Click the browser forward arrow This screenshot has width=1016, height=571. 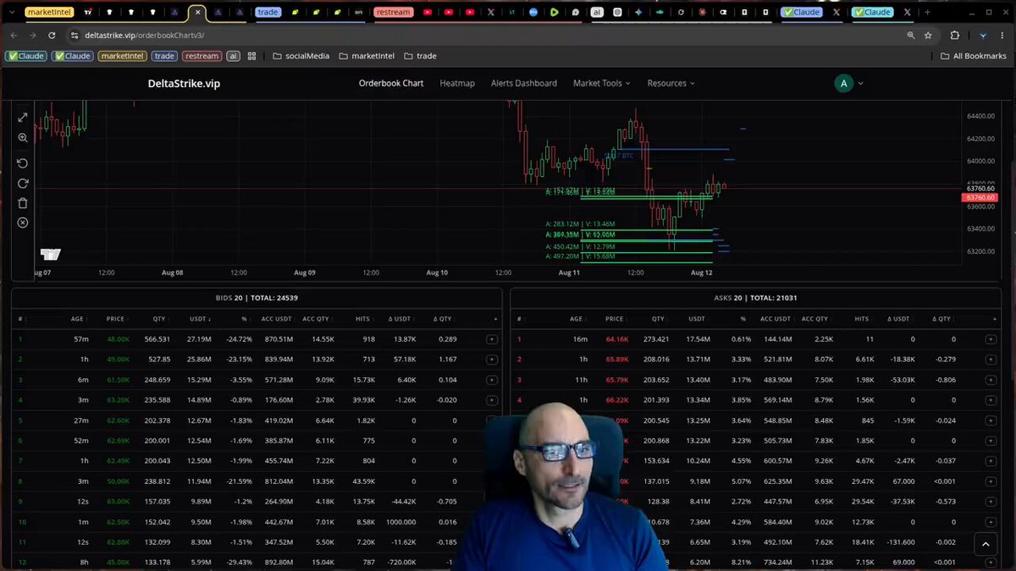click(32, 36)
